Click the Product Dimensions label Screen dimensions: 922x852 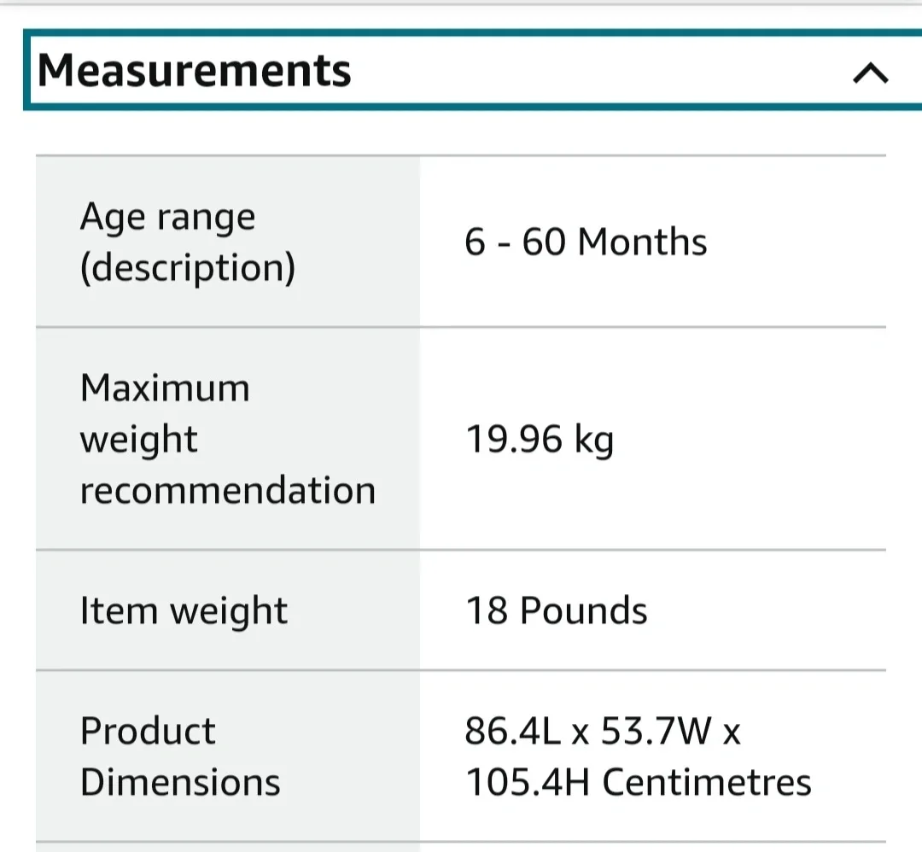click(x=180, y=756)
